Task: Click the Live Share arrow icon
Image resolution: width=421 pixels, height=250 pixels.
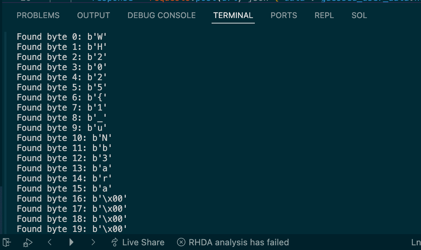Action: click(x=115, y=242)
